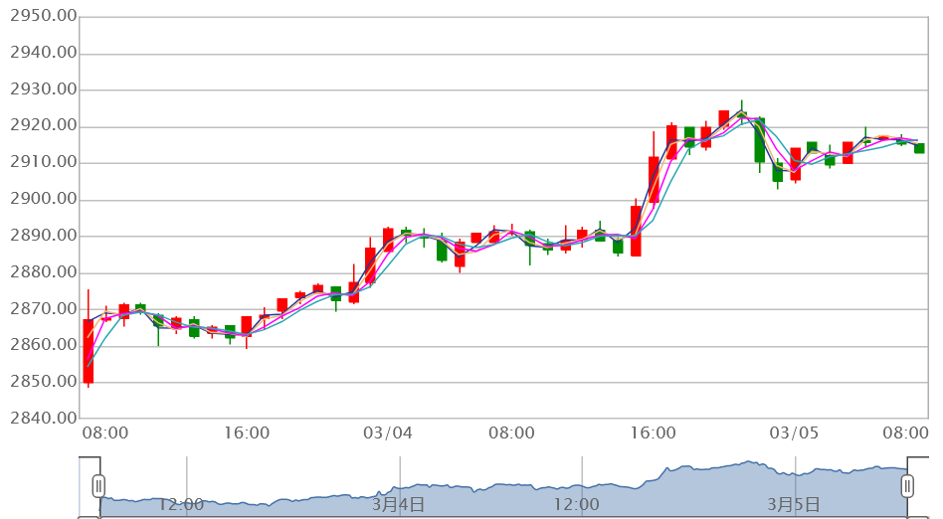943x519 pixels.
Task: Click the 2950.00 price axis label
Action: pos(44,16)
